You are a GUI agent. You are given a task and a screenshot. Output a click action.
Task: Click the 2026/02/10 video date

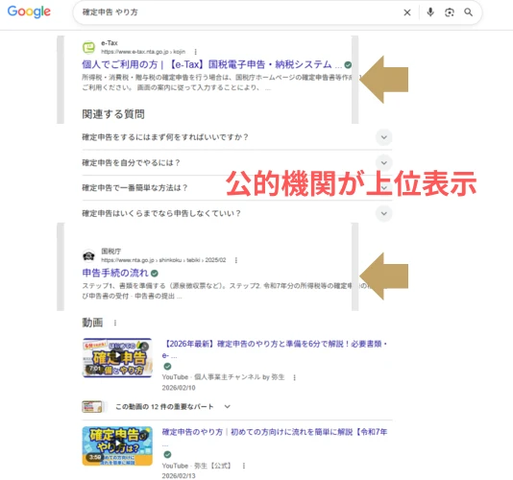pos(179,388)
